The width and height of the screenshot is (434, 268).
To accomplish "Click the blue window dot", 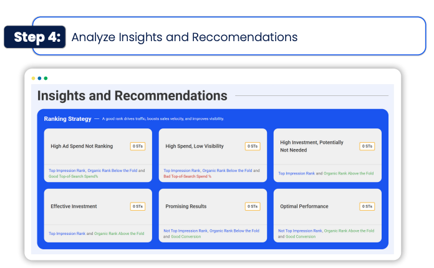I will (39, 79).
